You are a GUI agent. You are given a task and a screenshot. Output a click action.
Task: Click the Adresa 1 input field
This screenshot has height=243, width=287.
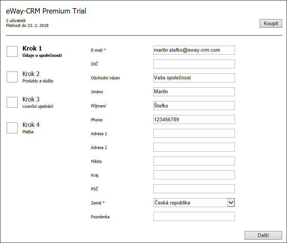(194, 133)
